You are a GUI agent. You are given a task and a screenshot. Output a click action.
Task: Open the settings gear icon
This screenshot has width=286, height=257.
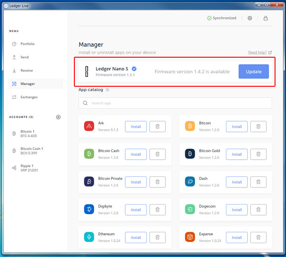[x=250, y=18]
